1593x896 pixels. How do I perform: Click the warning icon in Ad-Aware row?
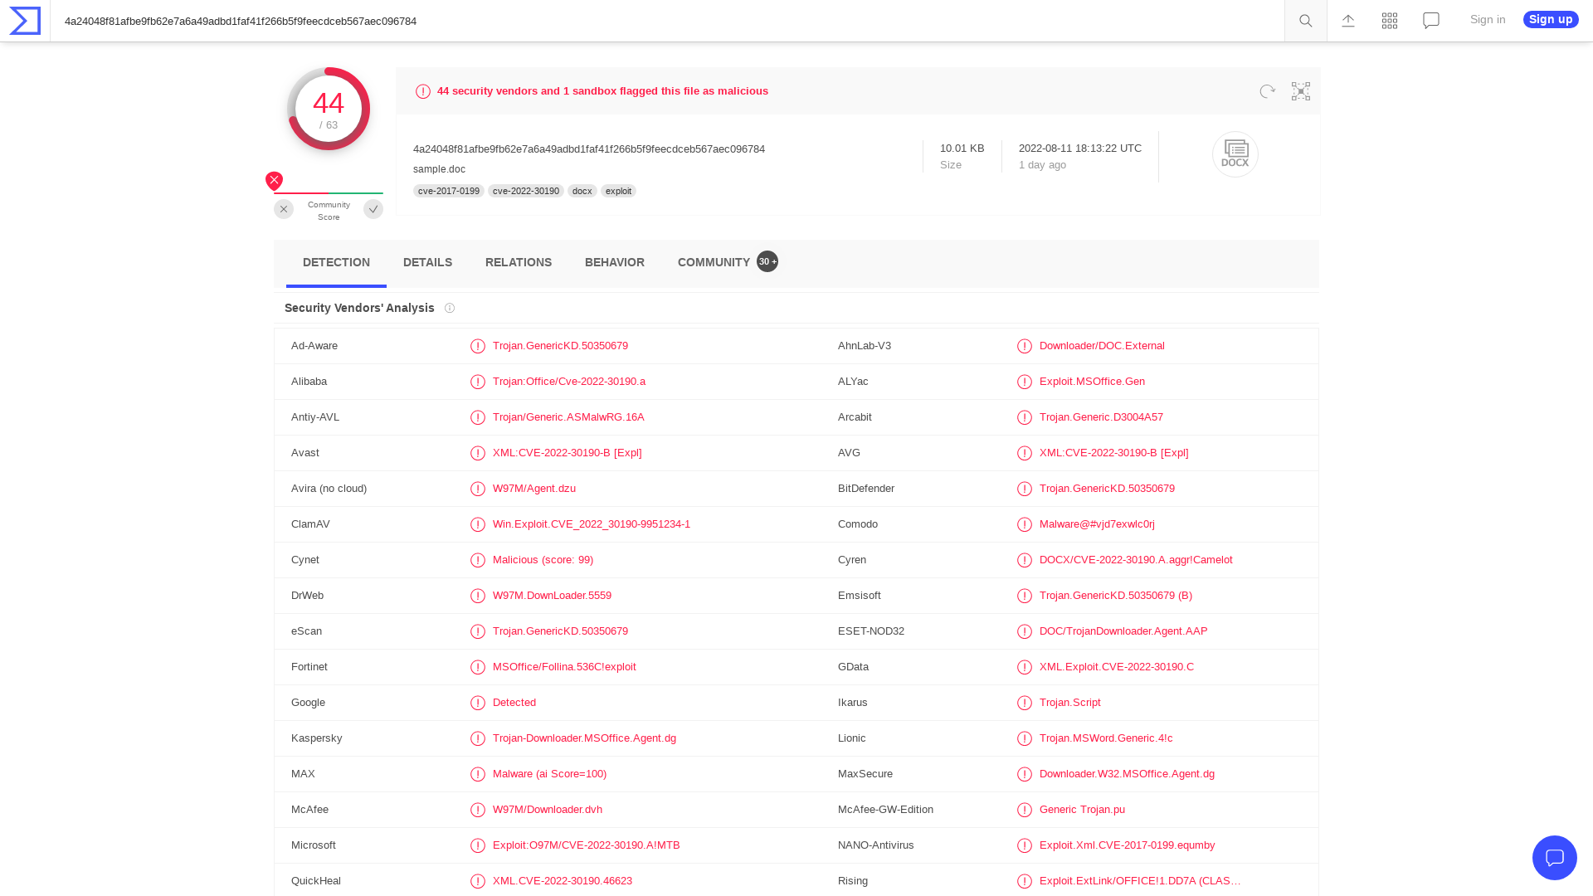478,346
